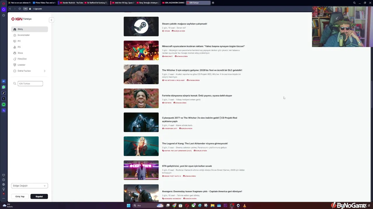Open Premiere Pro from the taskbar
The width and height of the screenshot is (373, 209).
click(225, 206)
